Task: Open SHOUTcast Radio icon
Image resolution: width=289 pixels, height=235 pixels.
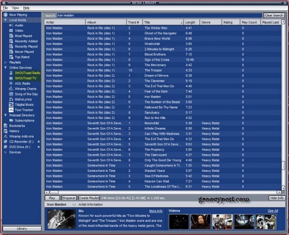Action: [11, 73]
